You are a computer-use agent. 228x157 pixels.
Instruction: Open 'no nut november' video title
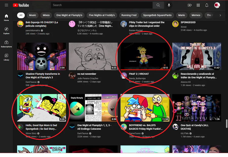pos(87,74)
